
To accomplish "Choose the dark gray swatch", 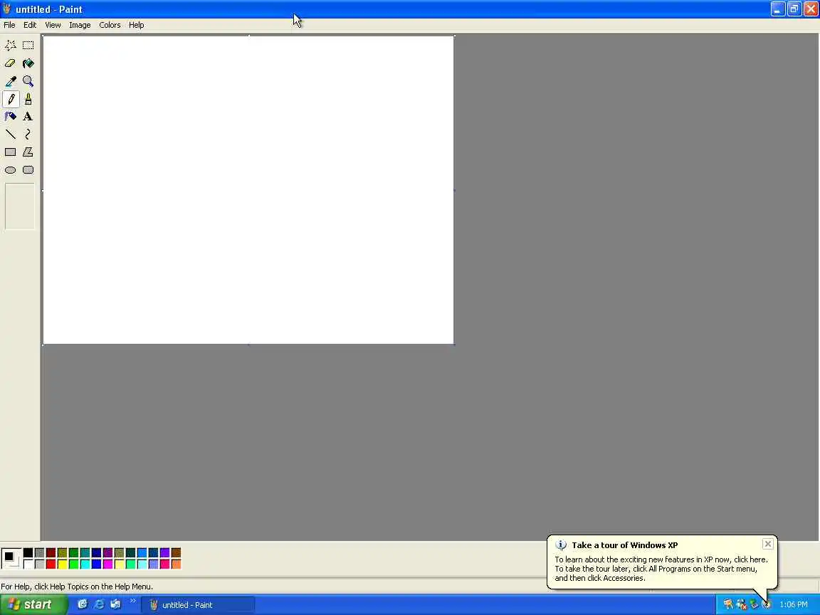I will [x=40, y=553].
